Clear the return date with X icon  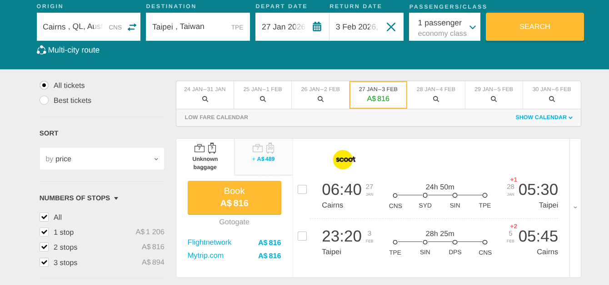point(391,27)
